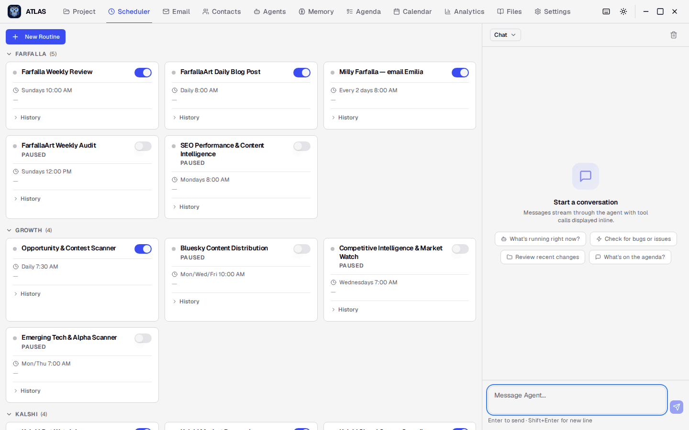Click the clock icon next to Sundays 10:00 AM
Viewport: 689px width, 430px height.
point(16,90)
